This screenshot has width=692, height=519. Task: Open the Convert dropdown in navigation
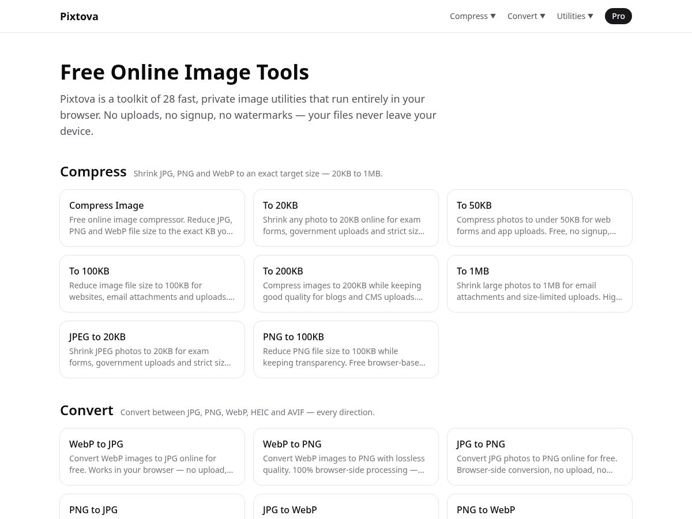pos(526,16)
